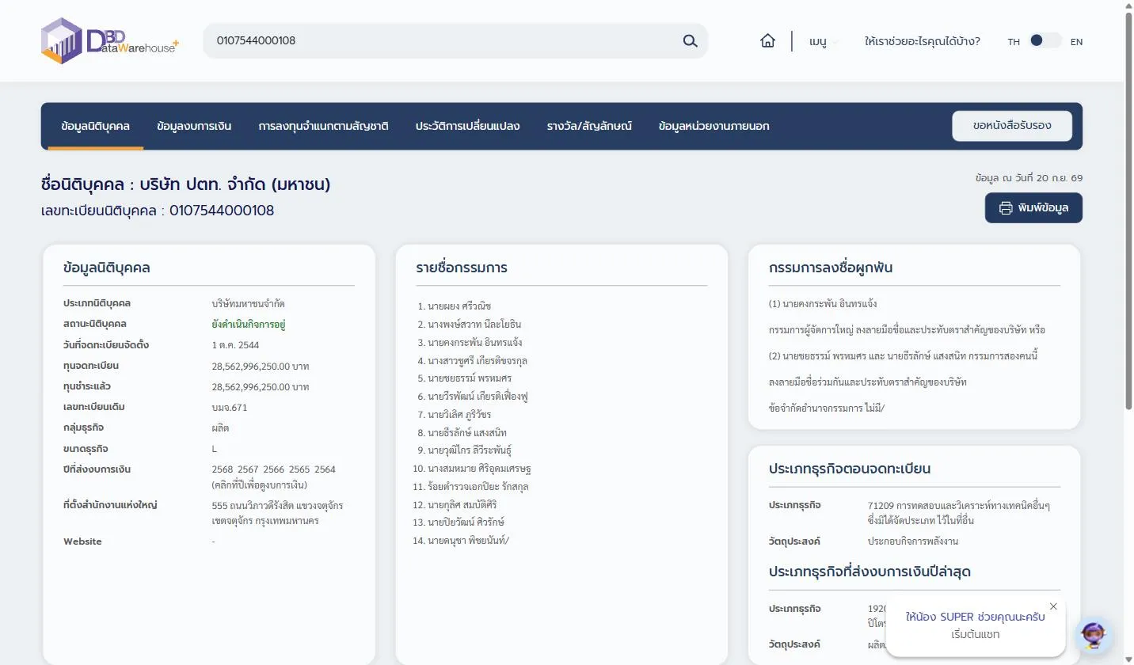Open financial statement year 2564
1134x665 pixels.
325,469
